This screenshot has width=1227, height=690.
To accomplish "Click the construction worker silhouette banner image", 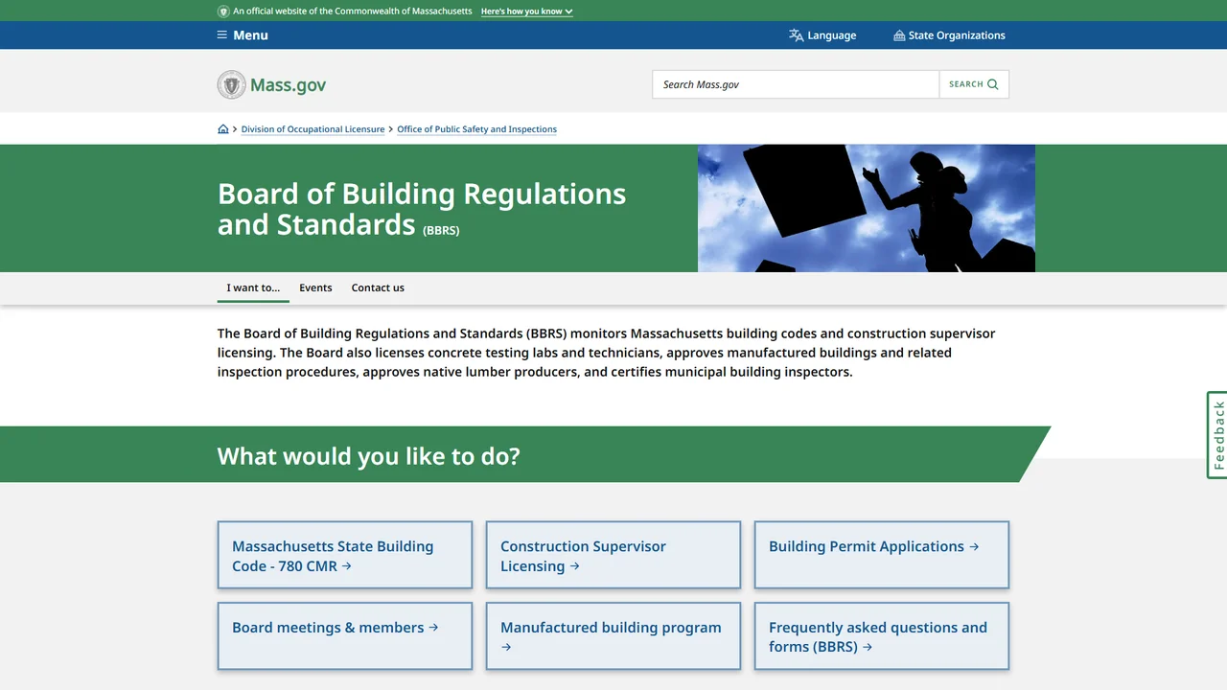I will coord(867,208).
